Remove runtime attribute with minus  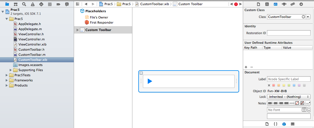pos(252,67)
